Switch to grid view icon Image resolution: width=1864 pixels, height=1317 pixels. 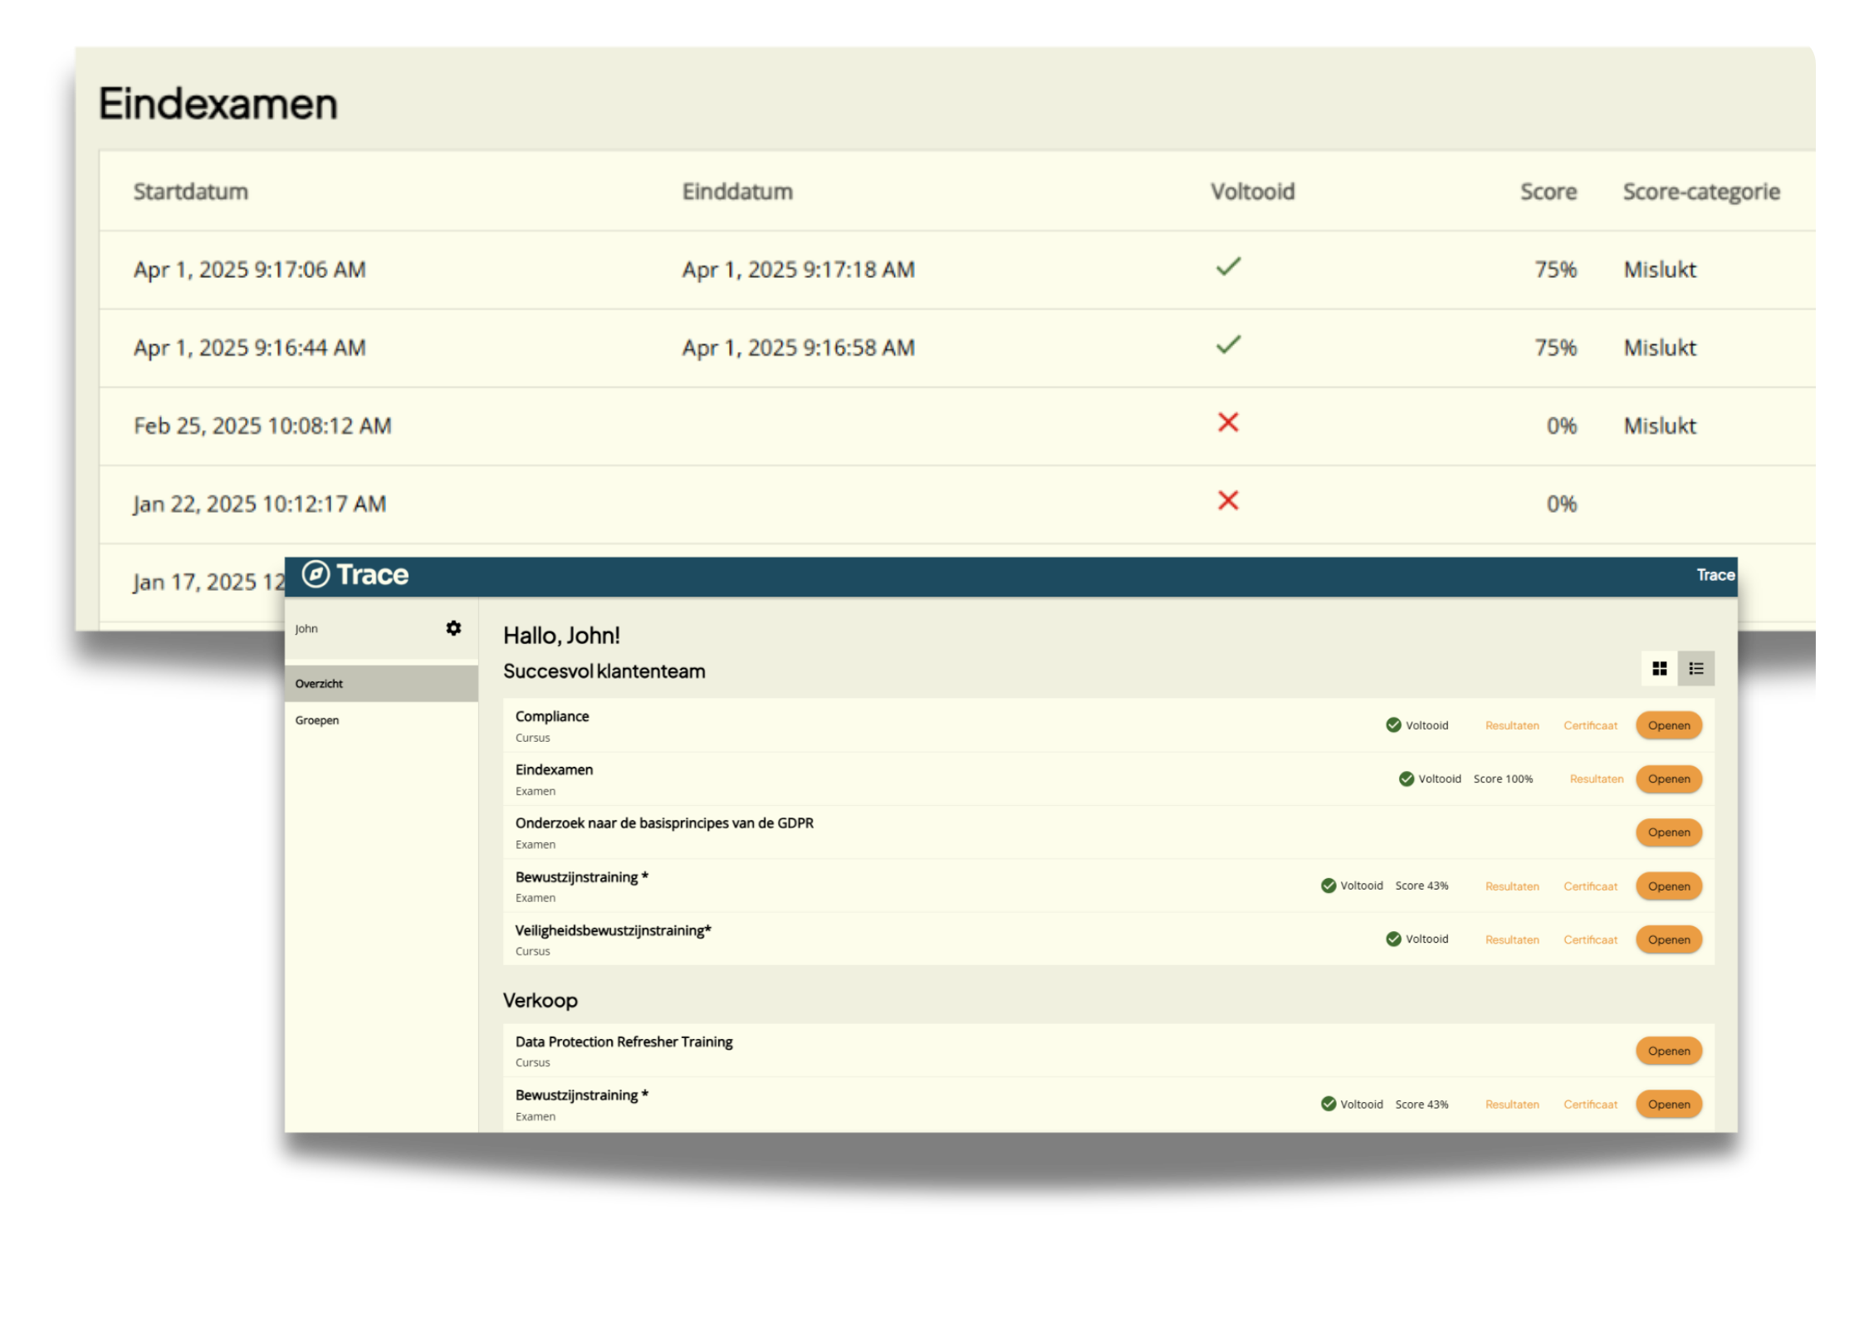click(1659, 669)
